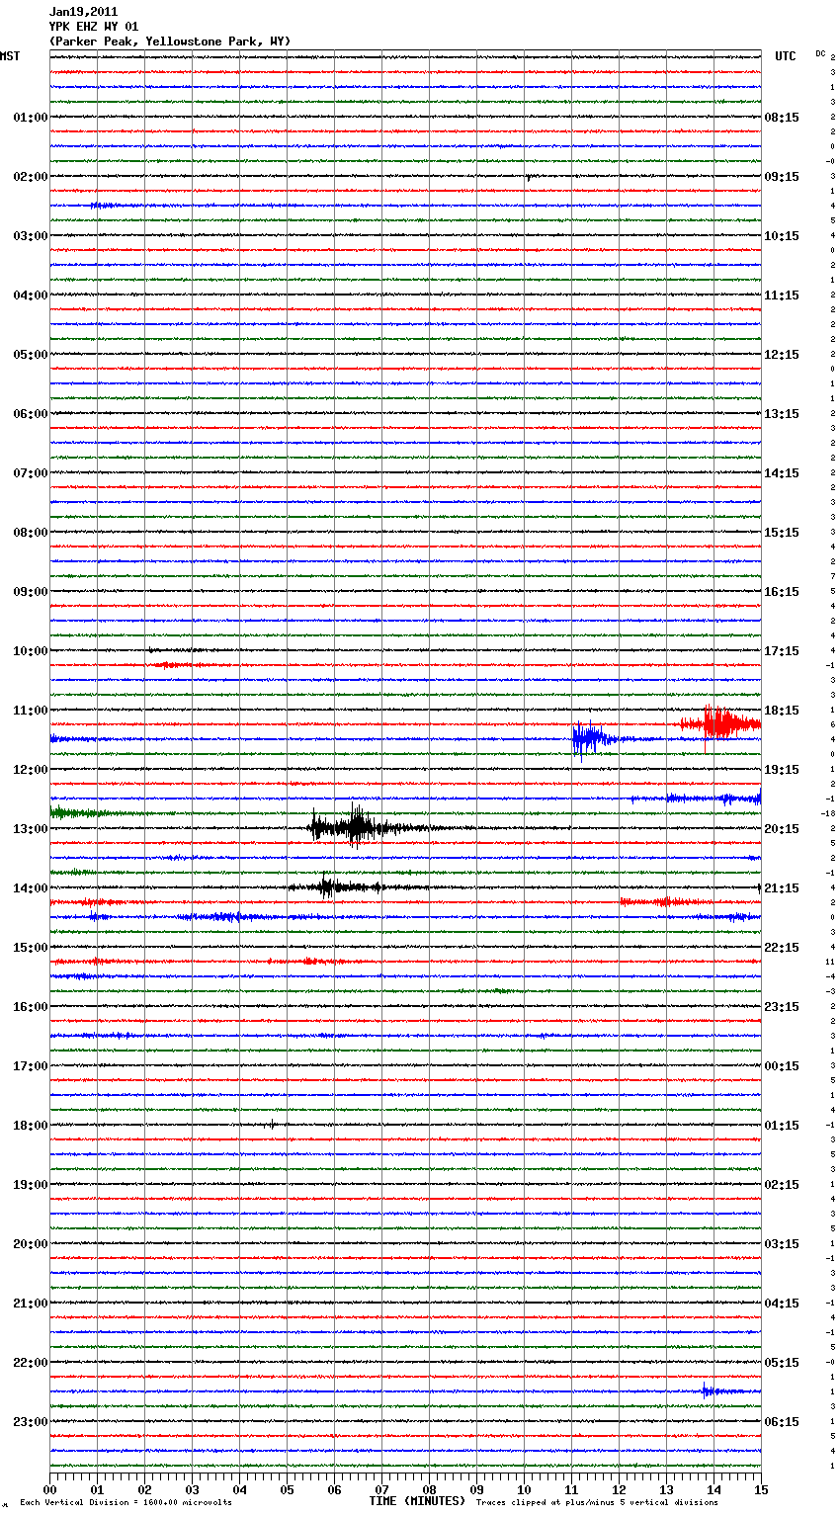Screen dimensions: 840x1516
Task: Click the 17:15 UTC time label
Action: 782,651
